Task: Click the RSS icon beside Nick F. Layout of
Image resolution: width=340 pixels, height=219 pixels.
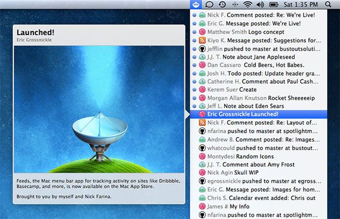Action: pyautogui.click(x=202, y=122)
